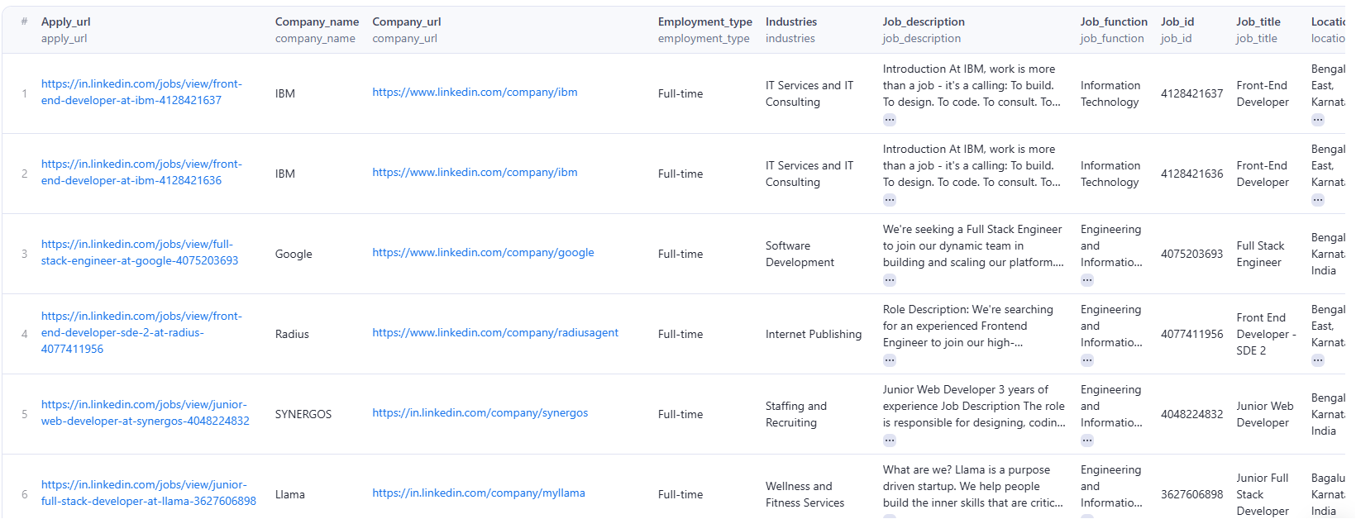Expand job description ellipsis for Google row
The height and width of the screenshot is (519, 1356).
pos(889,280)
